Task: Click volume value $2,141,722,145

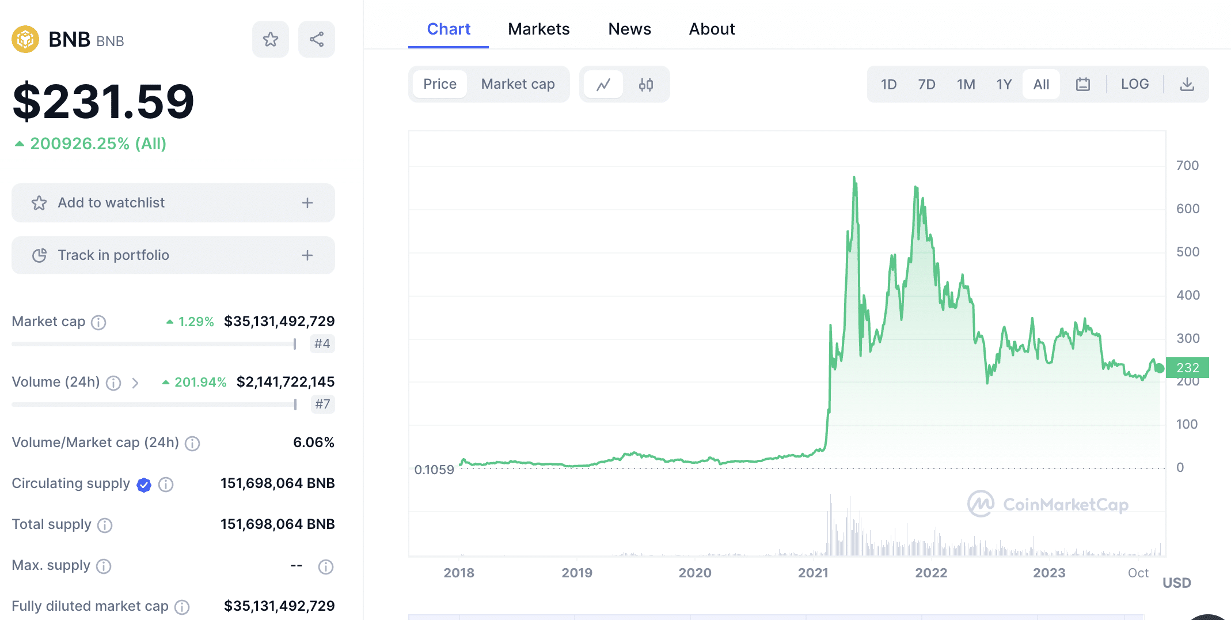Action: tap(286, 382)
